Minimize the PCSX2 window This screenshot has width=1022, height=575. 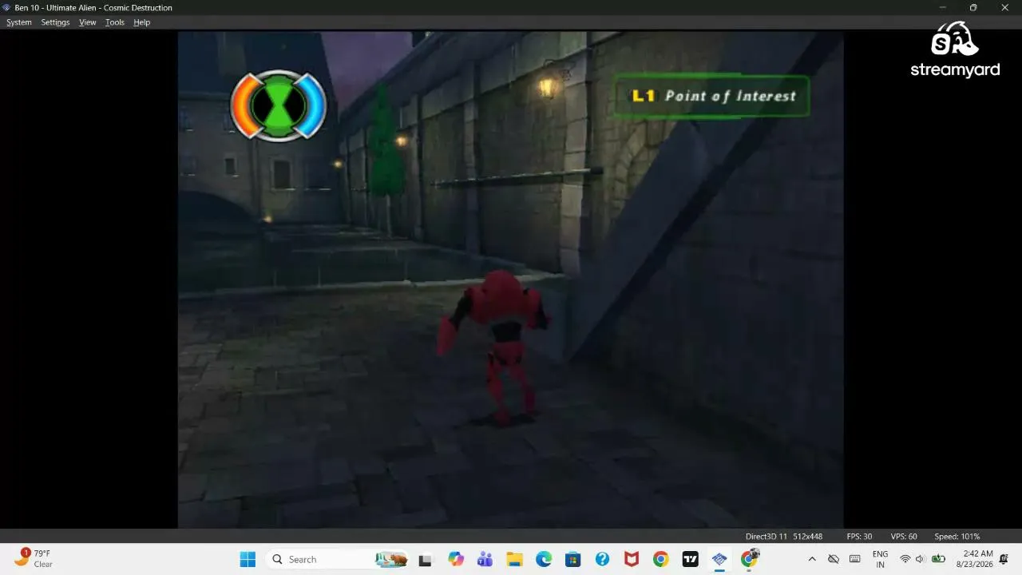point(943,8)
